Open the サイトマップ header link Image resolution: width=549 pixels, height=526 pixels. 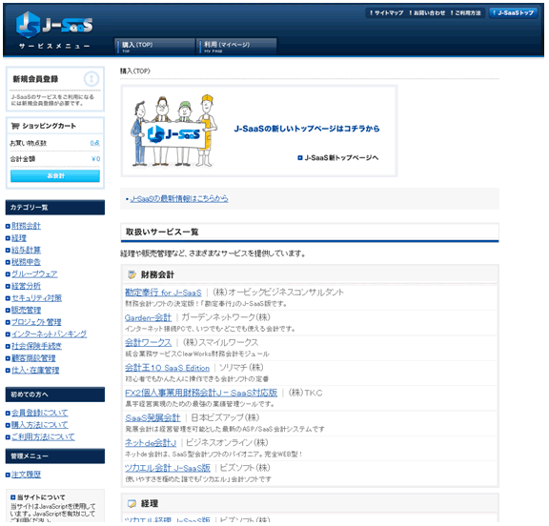pyautogui.click(x=387, y=13)
